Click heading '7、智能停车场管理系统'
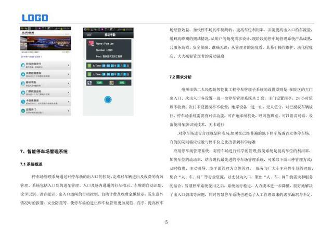The width and height of the screenshot is (333, 236). (x=44, y=152)
